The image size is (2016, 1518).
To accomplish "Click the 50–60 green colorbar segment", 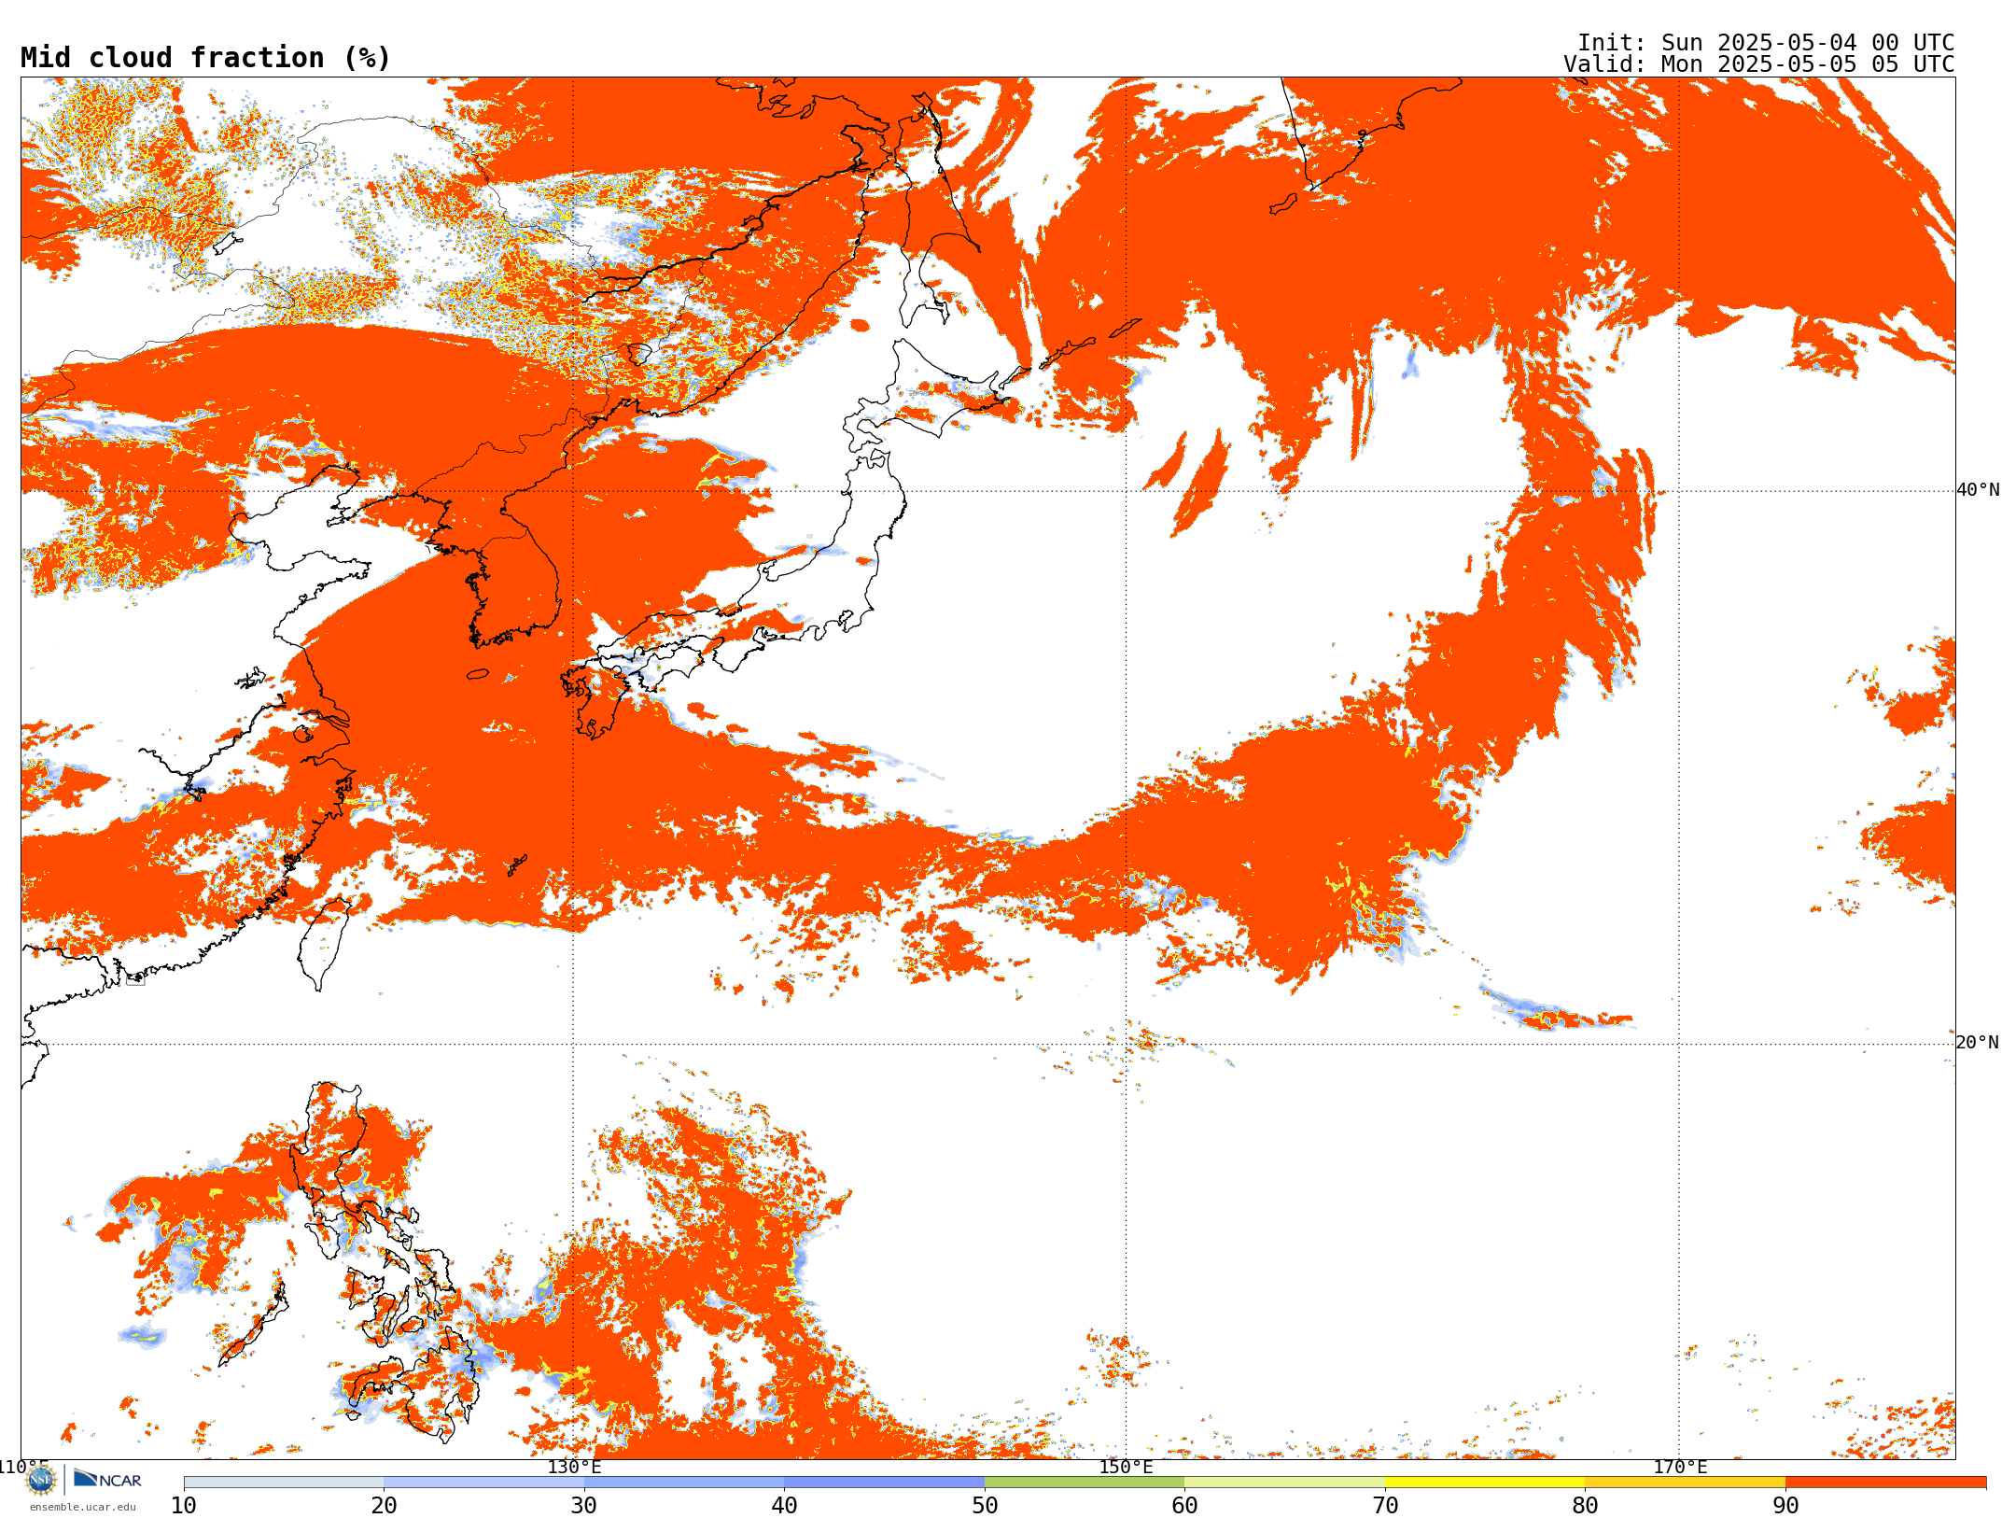I will pos(1085,1483).
